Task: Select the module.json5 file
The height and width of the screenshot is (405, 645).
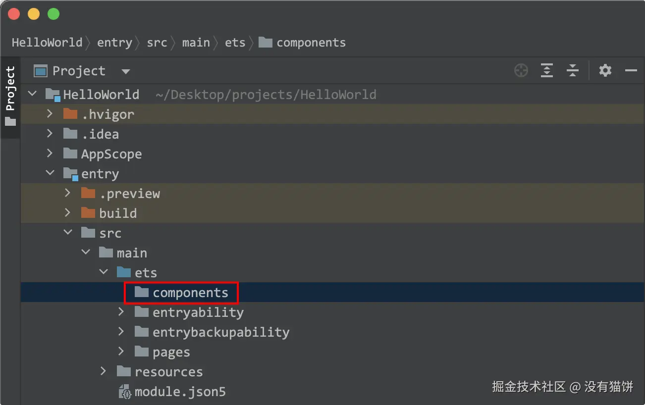Action: 180,392
